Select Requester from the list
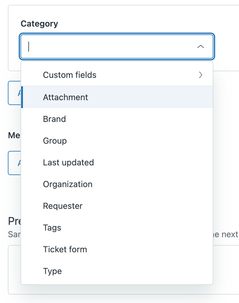Screen dimensions: 239x303 63,206
